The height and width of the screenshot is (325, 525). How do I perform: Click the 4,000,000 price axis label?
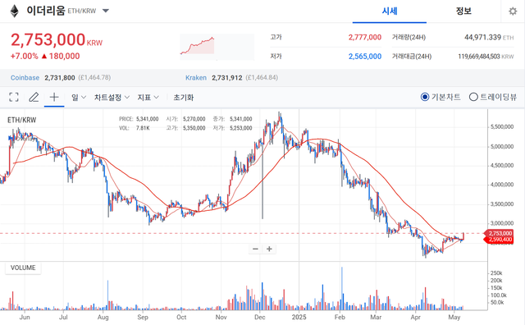[501, 185]
